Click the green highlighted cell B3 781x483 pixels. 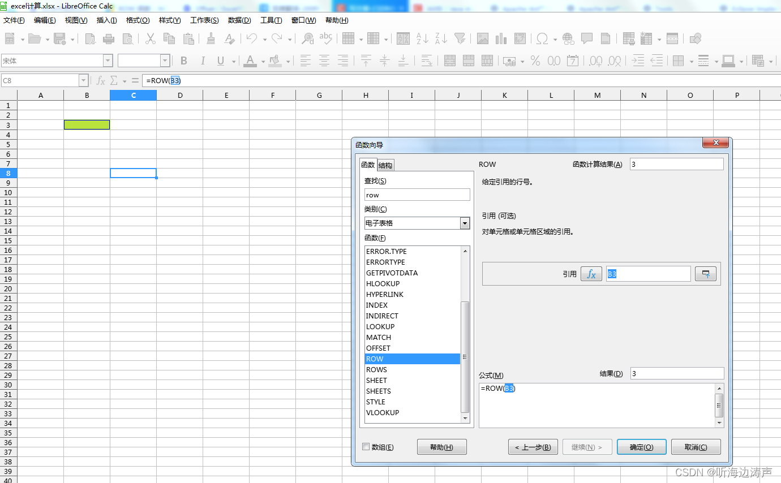87,124
